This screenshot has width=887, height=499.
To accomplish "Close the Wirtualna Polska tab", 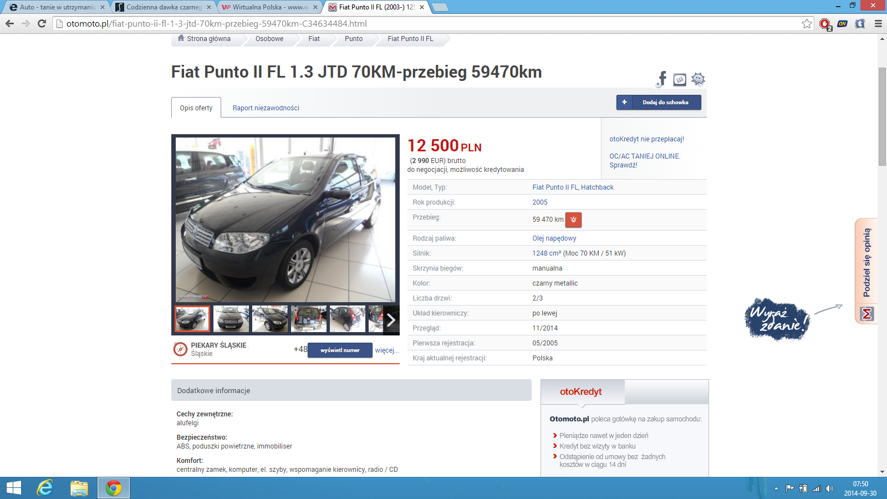I will [315, 7].
